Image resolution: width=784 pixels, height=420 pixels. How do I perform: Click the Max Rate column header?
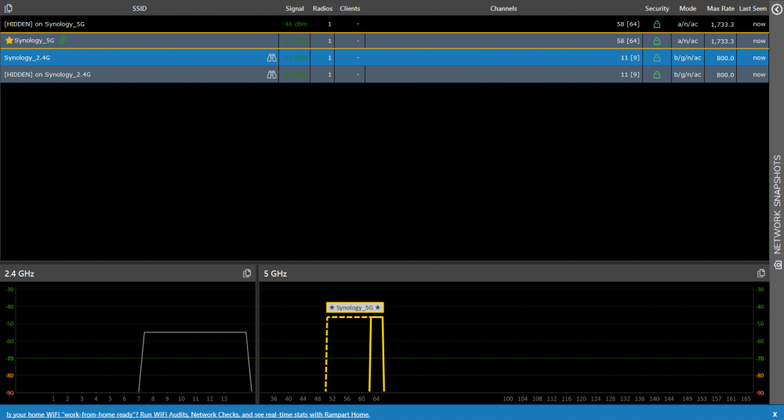[719, 8]
